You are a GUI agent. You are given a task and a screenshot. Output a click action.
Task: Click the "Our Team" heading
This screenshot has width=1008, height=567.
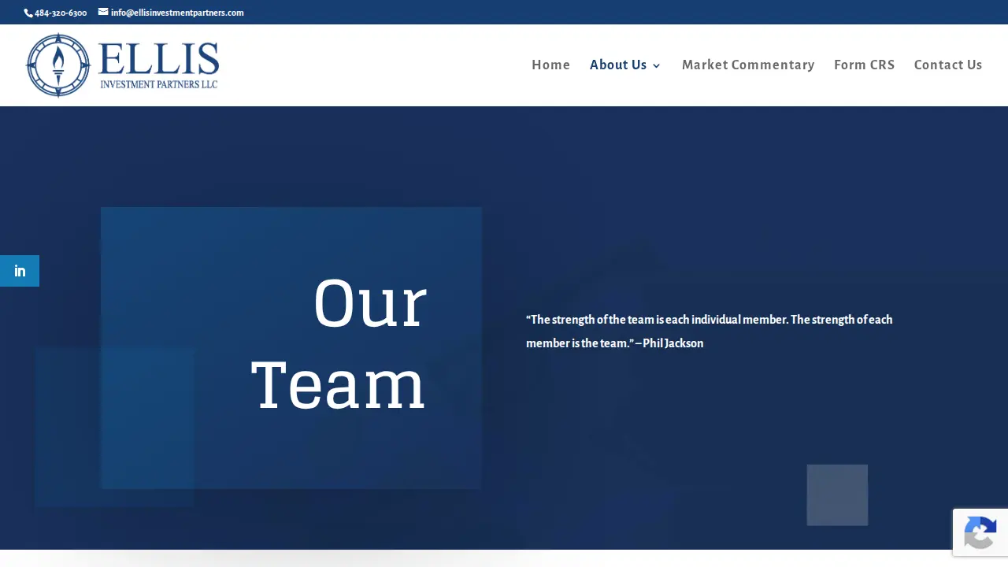click(339, 344)
